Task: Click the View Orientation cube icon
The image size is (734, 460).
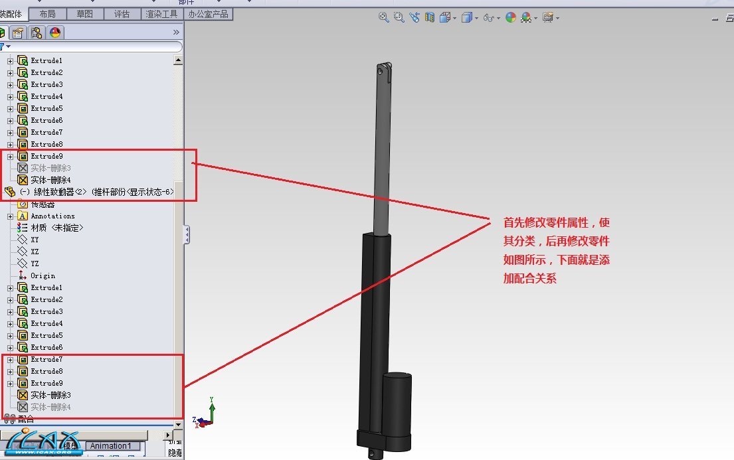Action: pos(444,18)
